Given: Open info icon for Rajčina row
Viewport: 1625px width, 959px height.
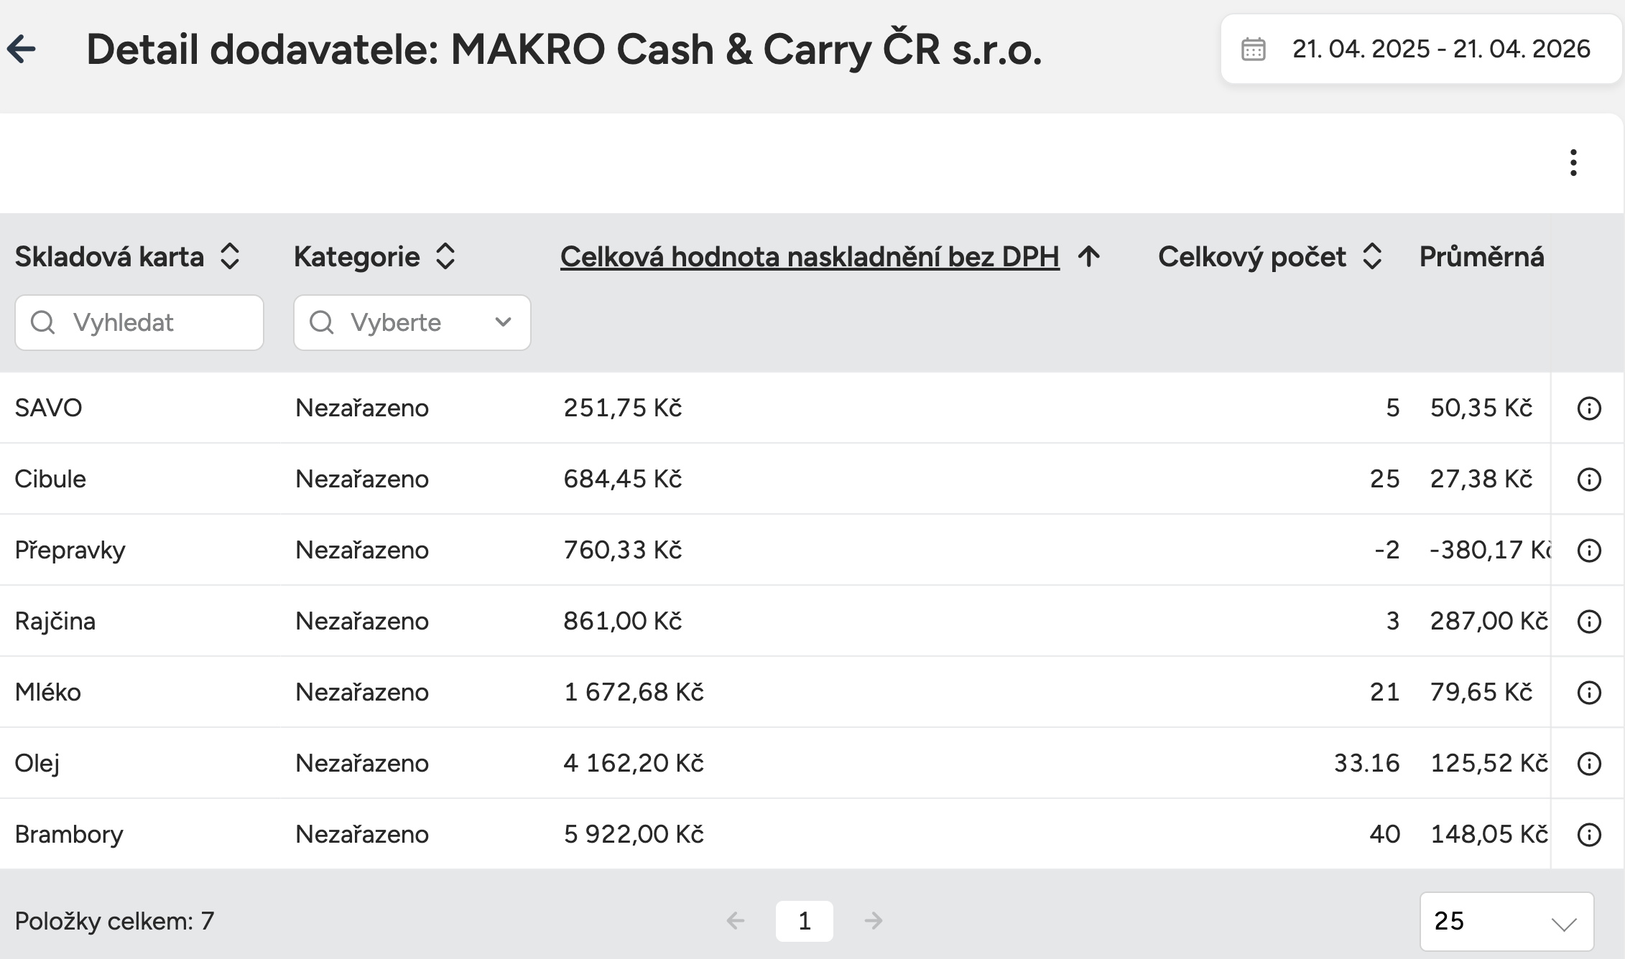Looking at the screenshot, I should point(1588,622).
